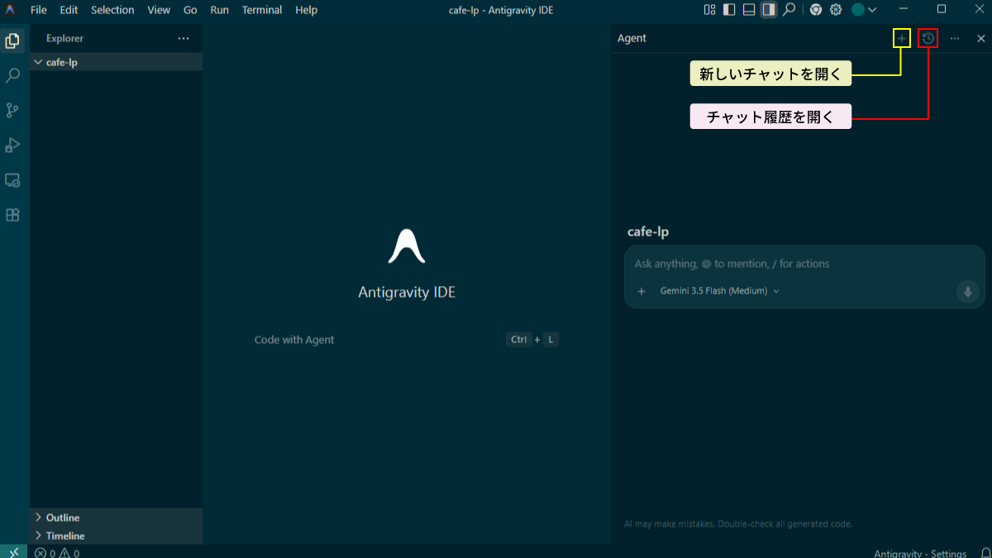Click the warnings count in status bar
The height and width of the screenshot is (558, 992).
(x=69, y=553)
